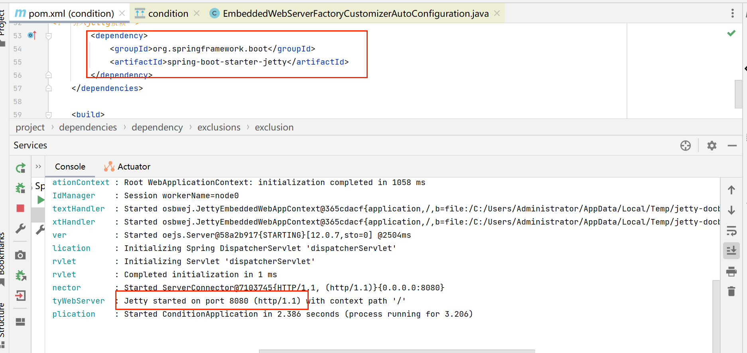The height and width of the screenshot is (353, 747).
Task: Click the layout panels icon in Services toolbar
Action: point(20,321)
